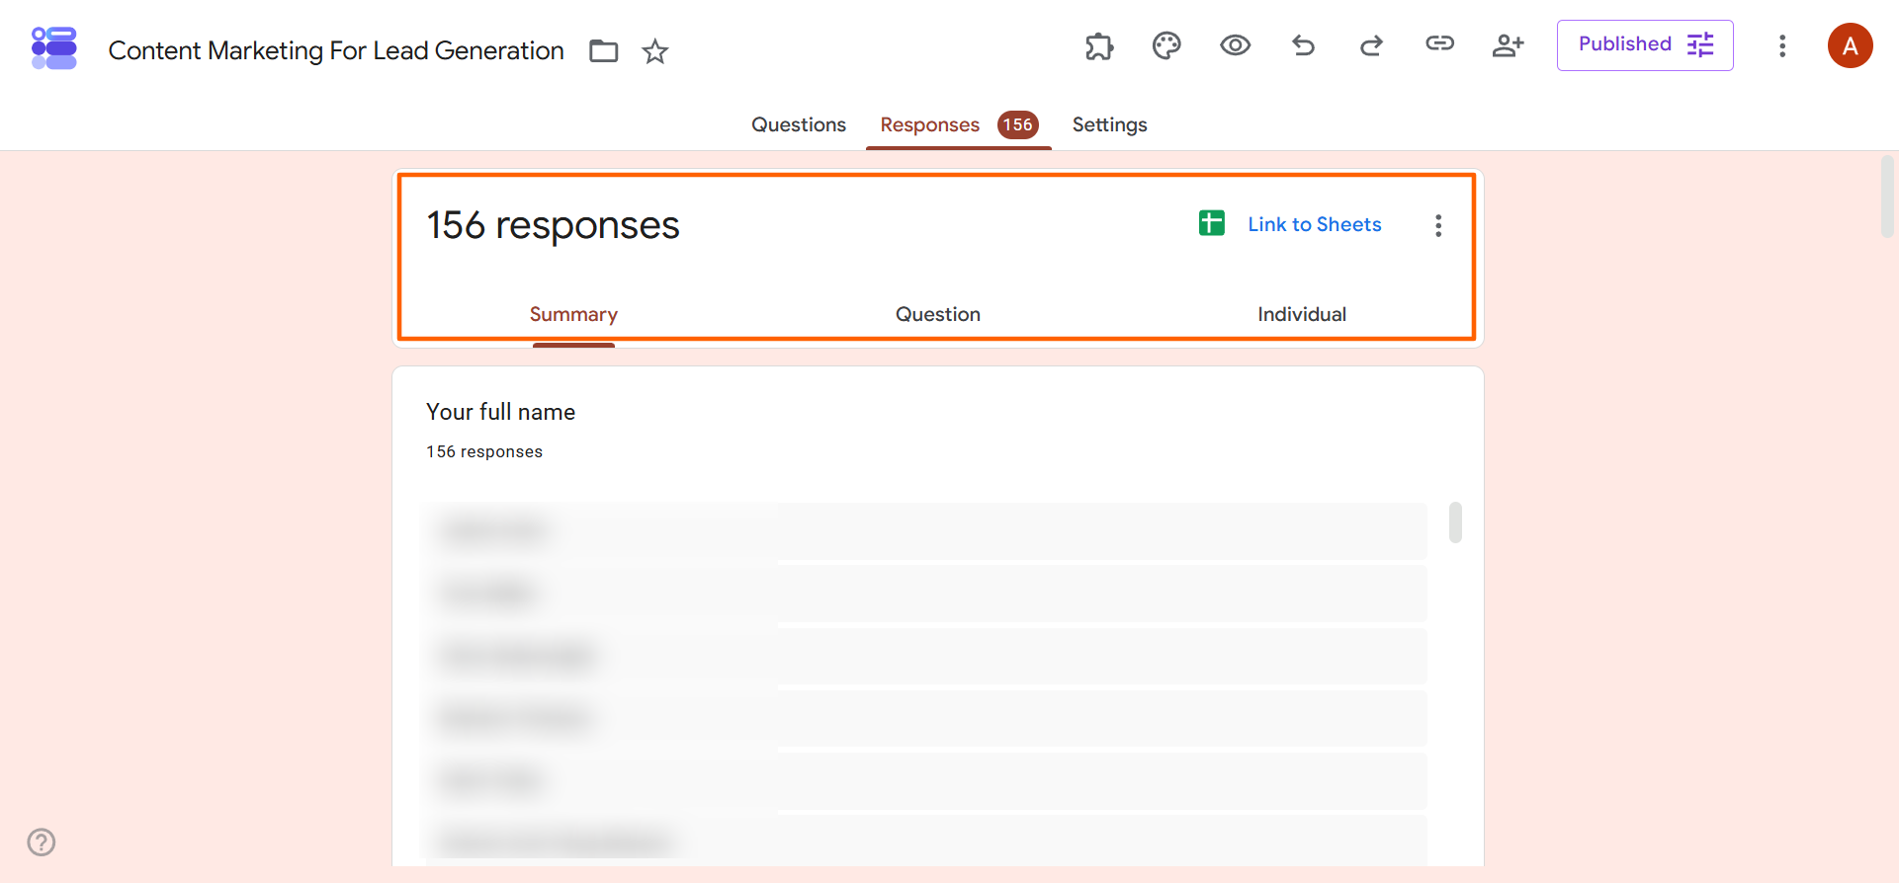Undo the last action
Screen dimensions: 1899x883
point(1303,45)
